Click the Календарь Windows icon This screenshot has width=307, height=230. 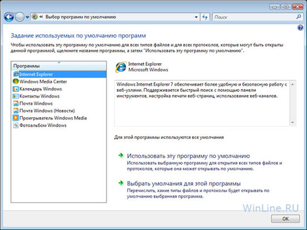pyautogui.click(x=16, y=89)
